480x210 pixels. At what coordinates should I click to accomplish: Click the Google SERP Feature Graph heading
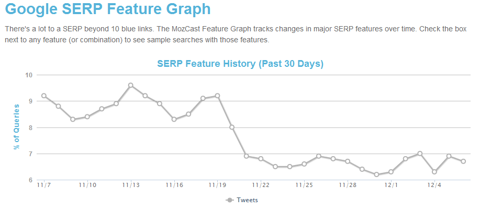(x=107, y=9)
